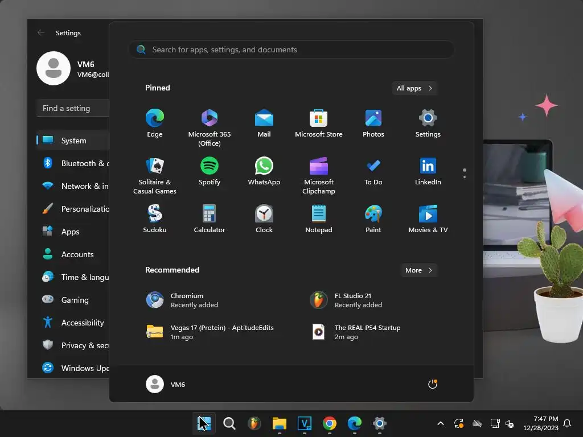Launch Paint
Image resolution: width=583 pixels, height=437 pixels.
pyautogui.click(x=373, y=219)
